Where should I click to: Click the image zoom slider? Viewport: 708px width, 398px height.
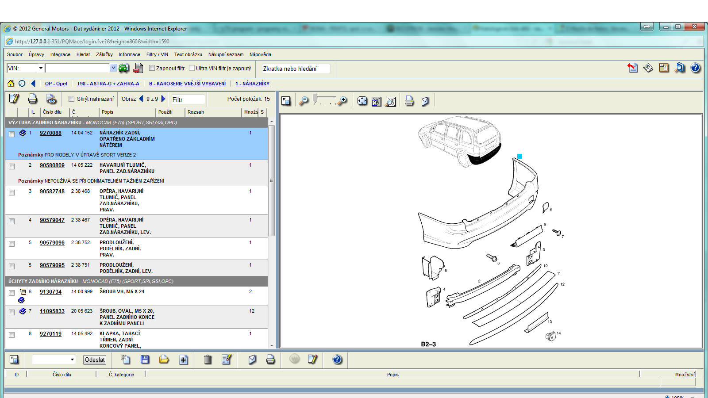point(324,100)
